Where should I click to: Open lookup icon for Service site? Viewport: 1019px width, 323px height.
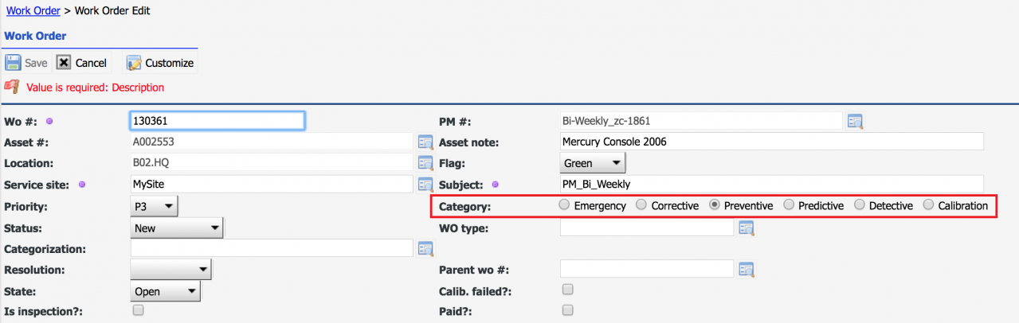pyautogui.click(x=426, y=185)
